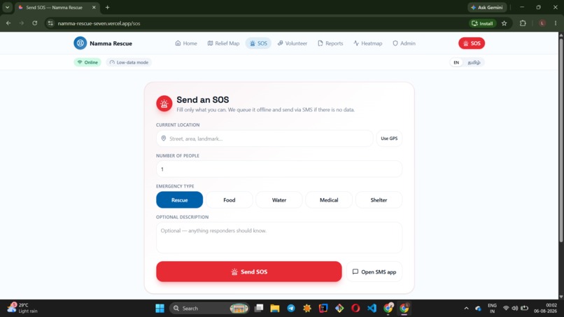Select Water emergency type
Image resolution: width=564 pixels, height=317 pixels.
279,199
